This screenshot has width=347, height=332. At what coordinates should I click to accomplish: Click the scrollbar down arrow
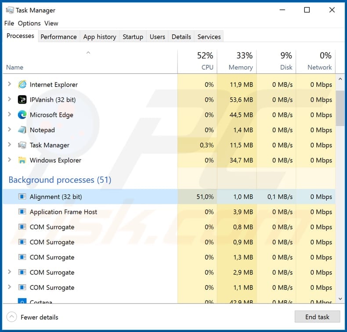340,299
